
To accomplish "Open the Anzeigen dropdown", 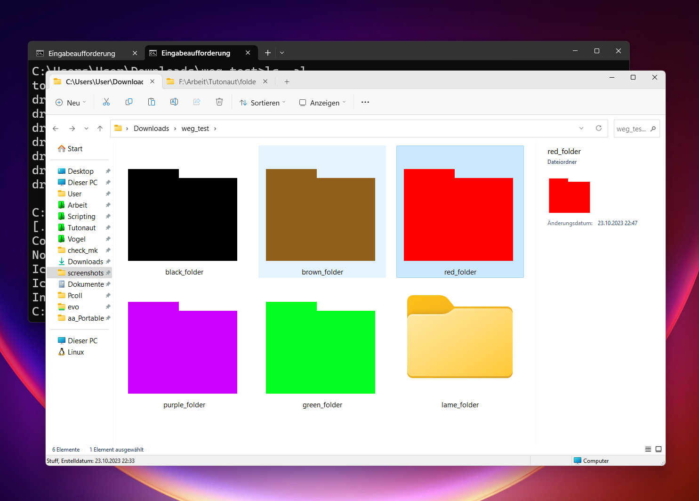I will [322, 102].
